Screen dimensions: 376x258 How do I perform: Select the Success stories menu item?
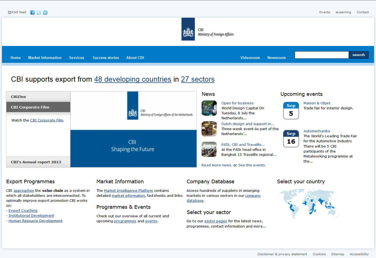[106, 58]
